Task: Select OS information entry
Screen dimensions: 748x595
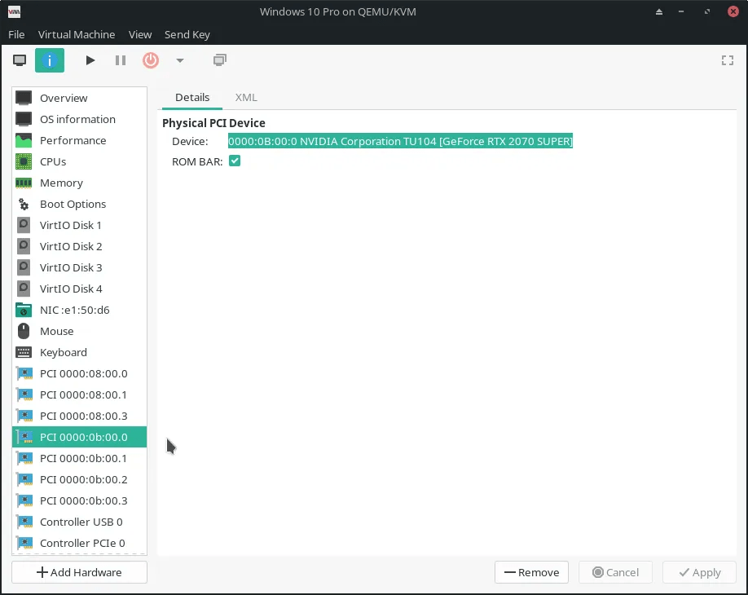Action: [x=79, y=119]
